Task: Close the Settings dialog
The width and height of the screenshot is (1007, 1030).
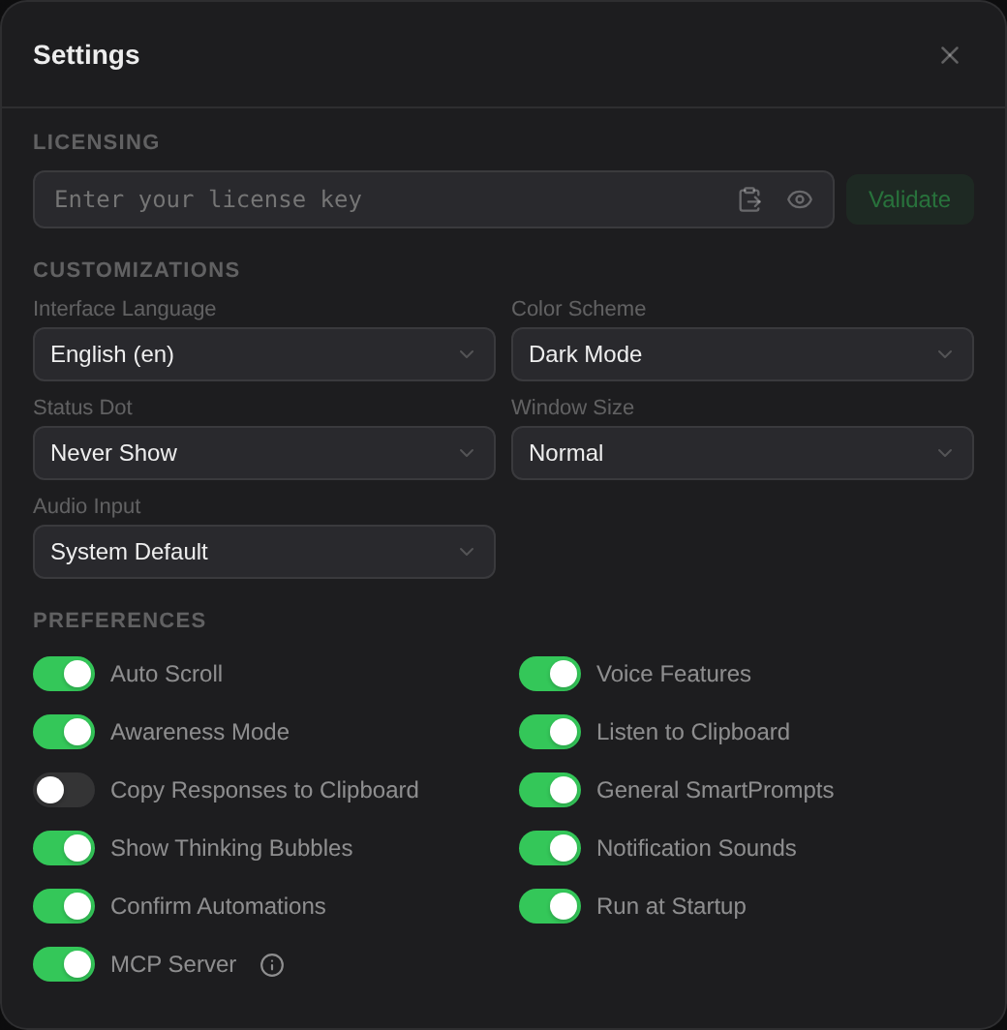Action: coord(949,55)
